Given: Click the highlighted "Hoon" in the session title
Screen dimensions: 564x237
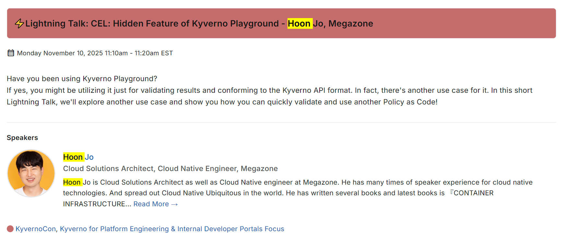Looking at the screenshot, I should pyautogui.click(x=300, y=24).
